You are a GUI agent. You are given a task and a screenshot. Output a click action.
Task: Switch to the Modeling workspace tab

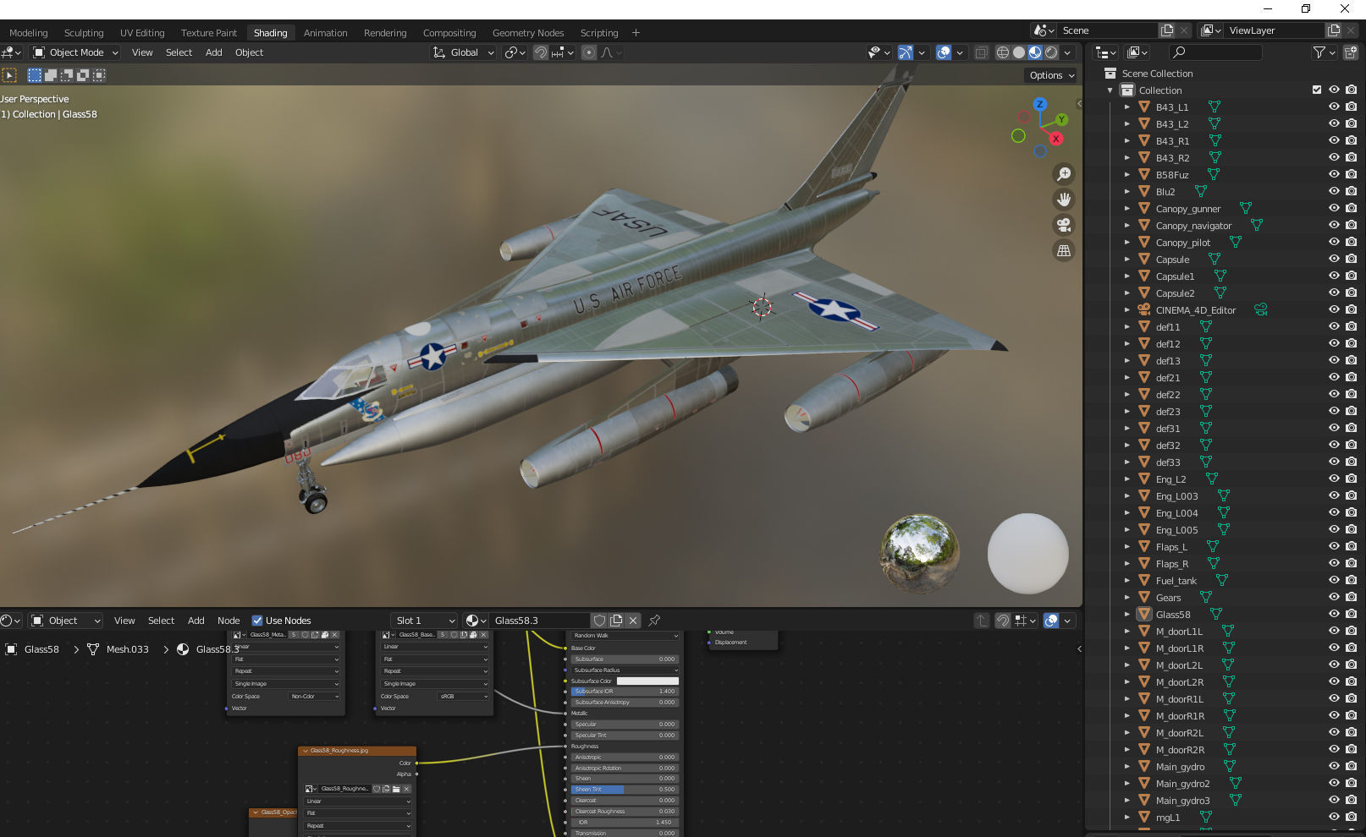(29, 33)
